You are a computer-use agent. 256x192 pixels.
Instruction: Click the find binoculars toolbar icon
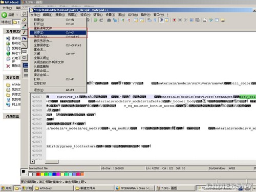[109, 20]
